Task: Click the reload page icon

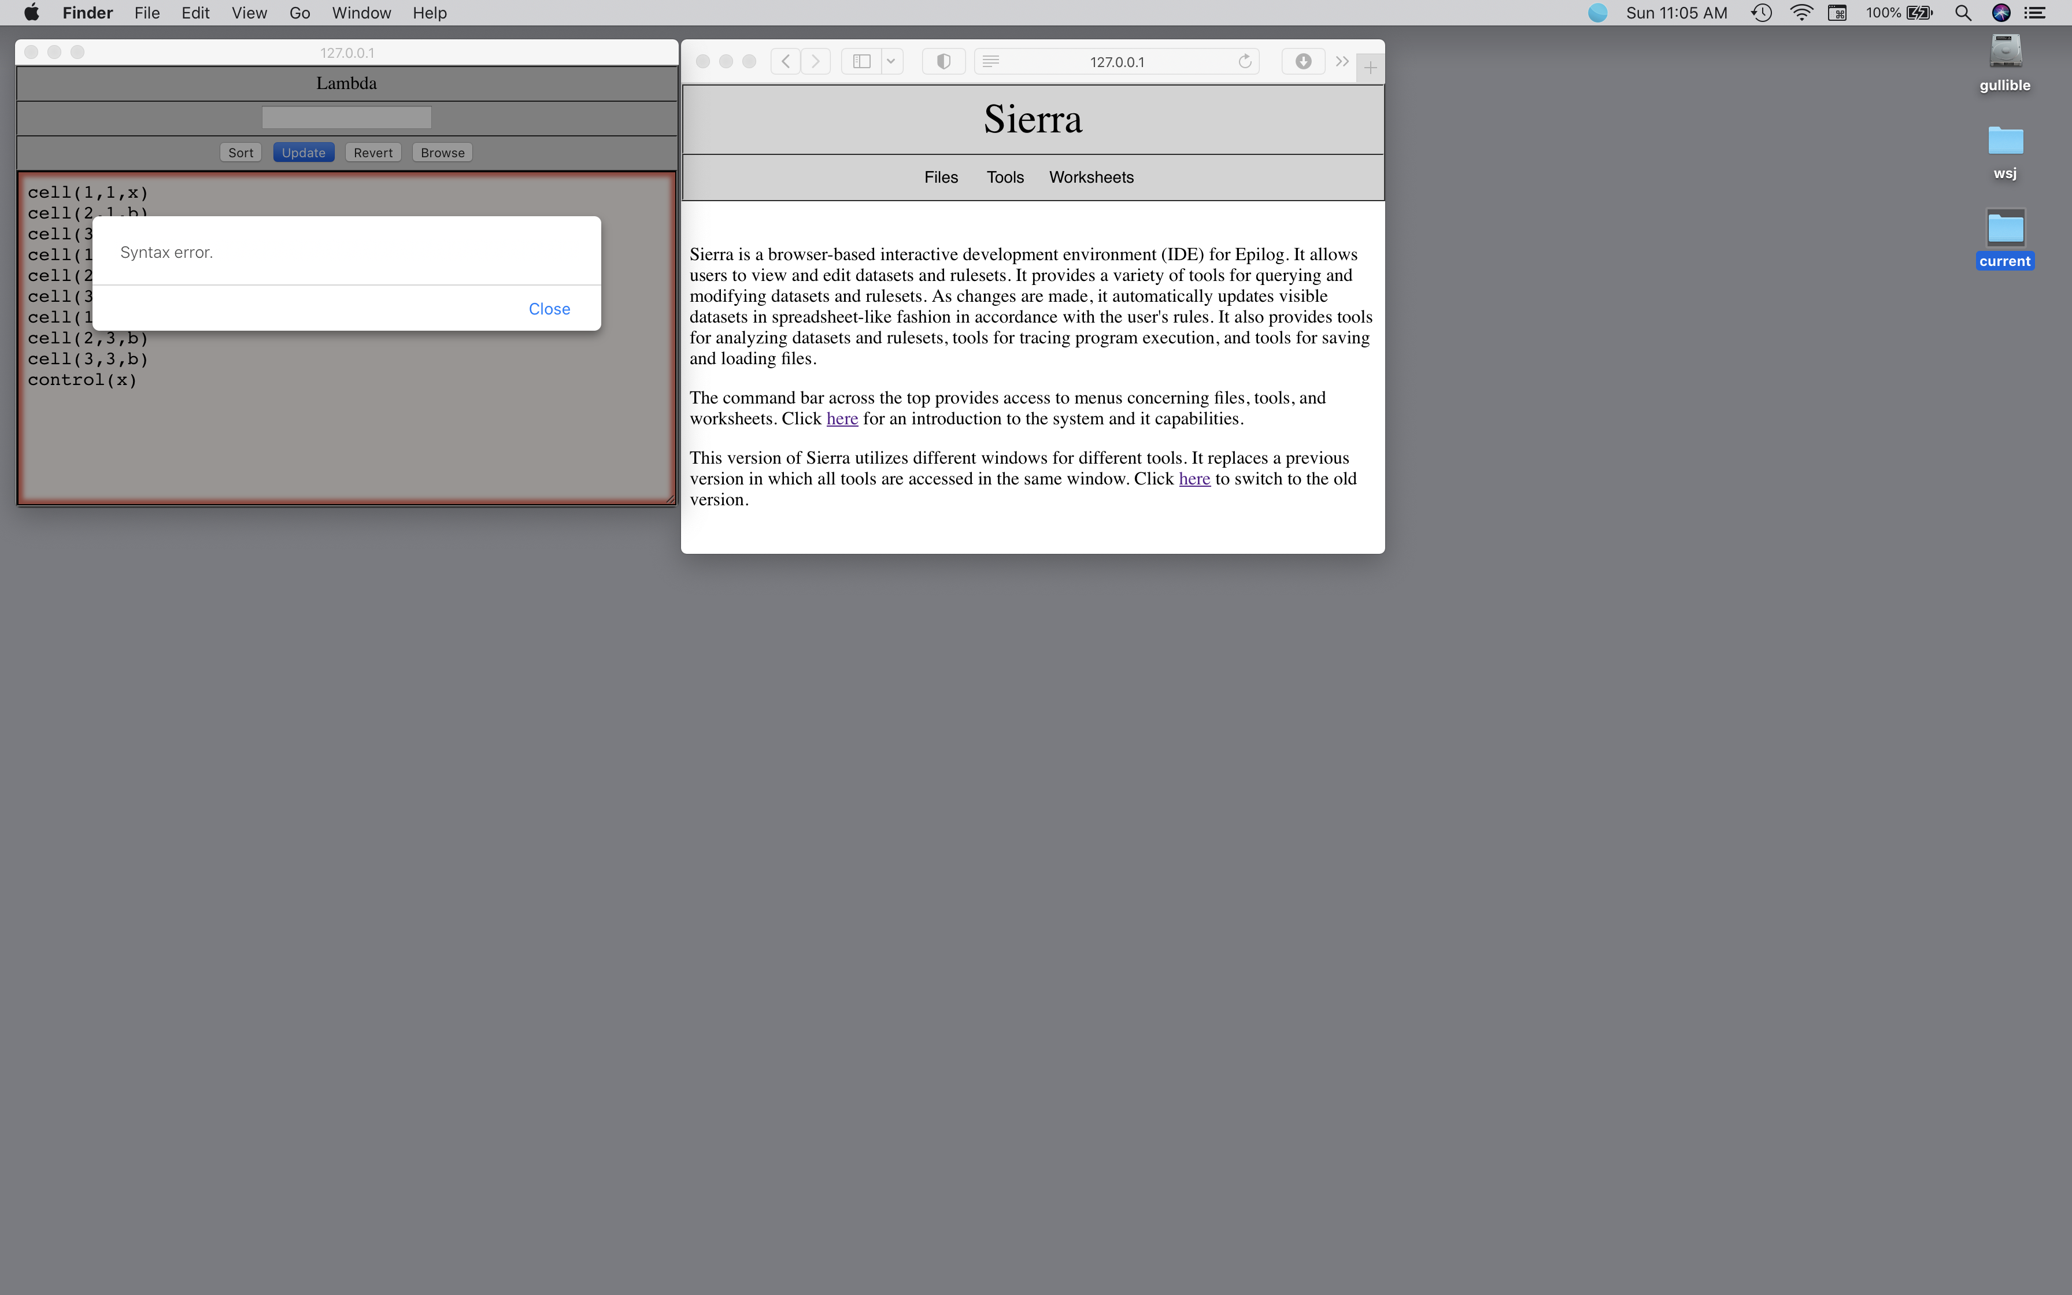Action: pos(1245,62)
